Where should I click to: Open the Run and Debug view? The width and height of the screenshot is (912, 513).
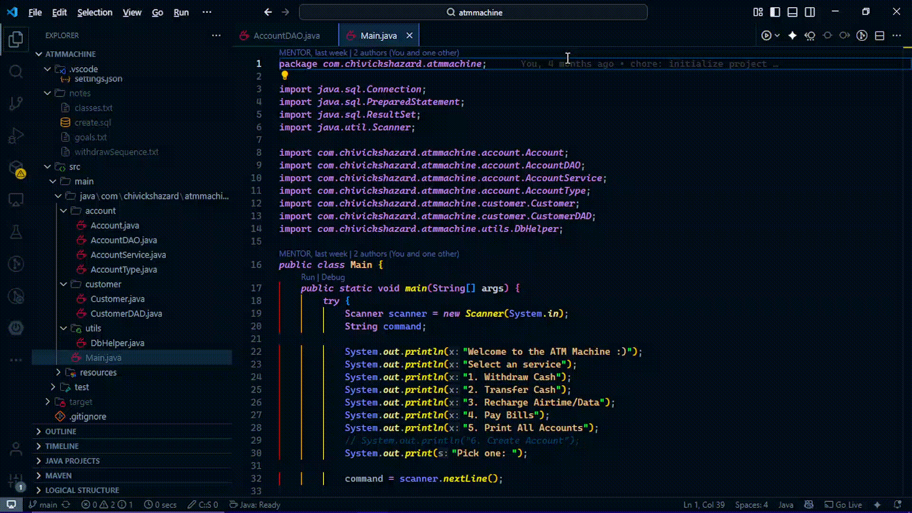[16, 136]
